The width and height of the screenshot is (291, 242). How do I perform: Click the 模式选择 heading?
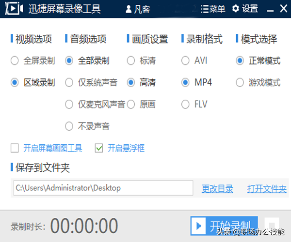coord(259,39)
